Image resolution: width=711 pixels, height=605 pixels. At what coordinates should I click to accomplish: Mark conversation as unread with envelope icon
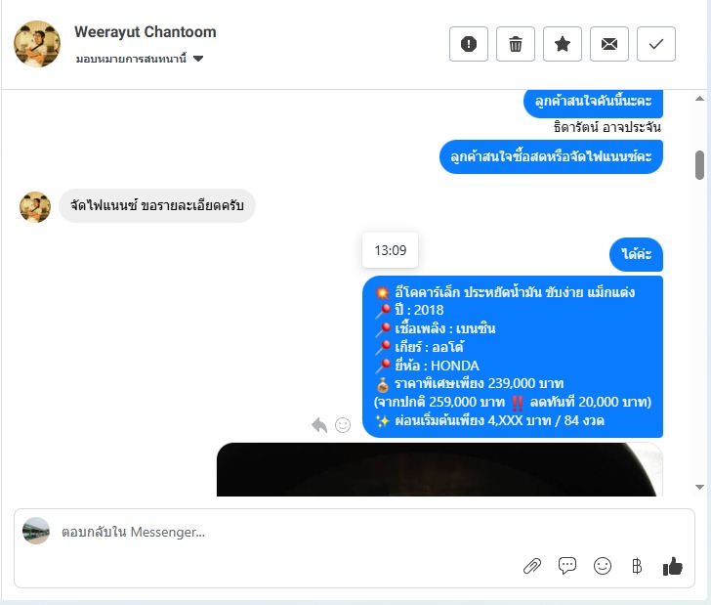(x=609, y=44)
